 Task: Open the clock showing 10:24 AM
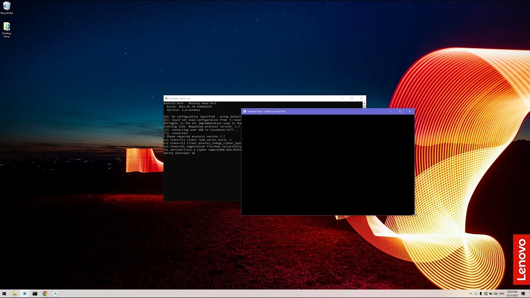pos(512,293)
